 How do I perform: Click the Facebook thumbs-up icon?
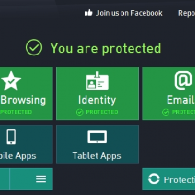(x=89, y=13)
